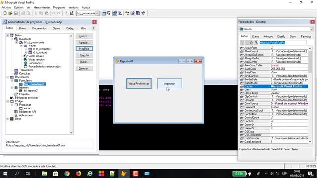Click the Save toolbar icon

click(16, 13)
